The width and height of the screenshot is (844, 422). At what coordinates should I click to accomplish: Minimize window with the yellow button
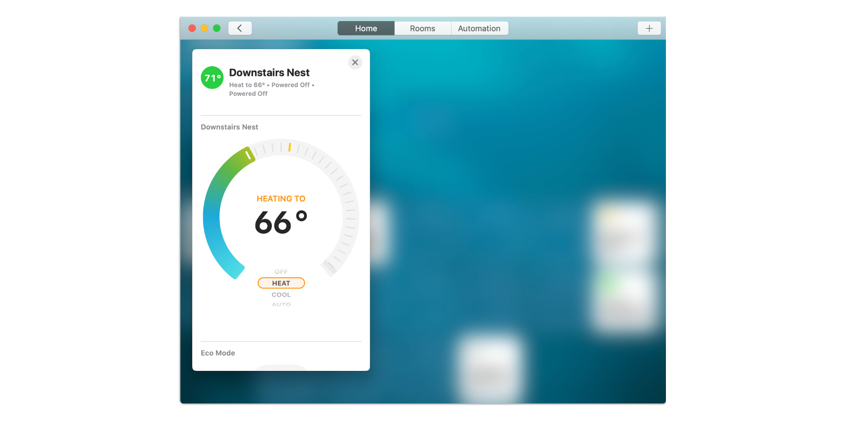[x=204, y=28]
